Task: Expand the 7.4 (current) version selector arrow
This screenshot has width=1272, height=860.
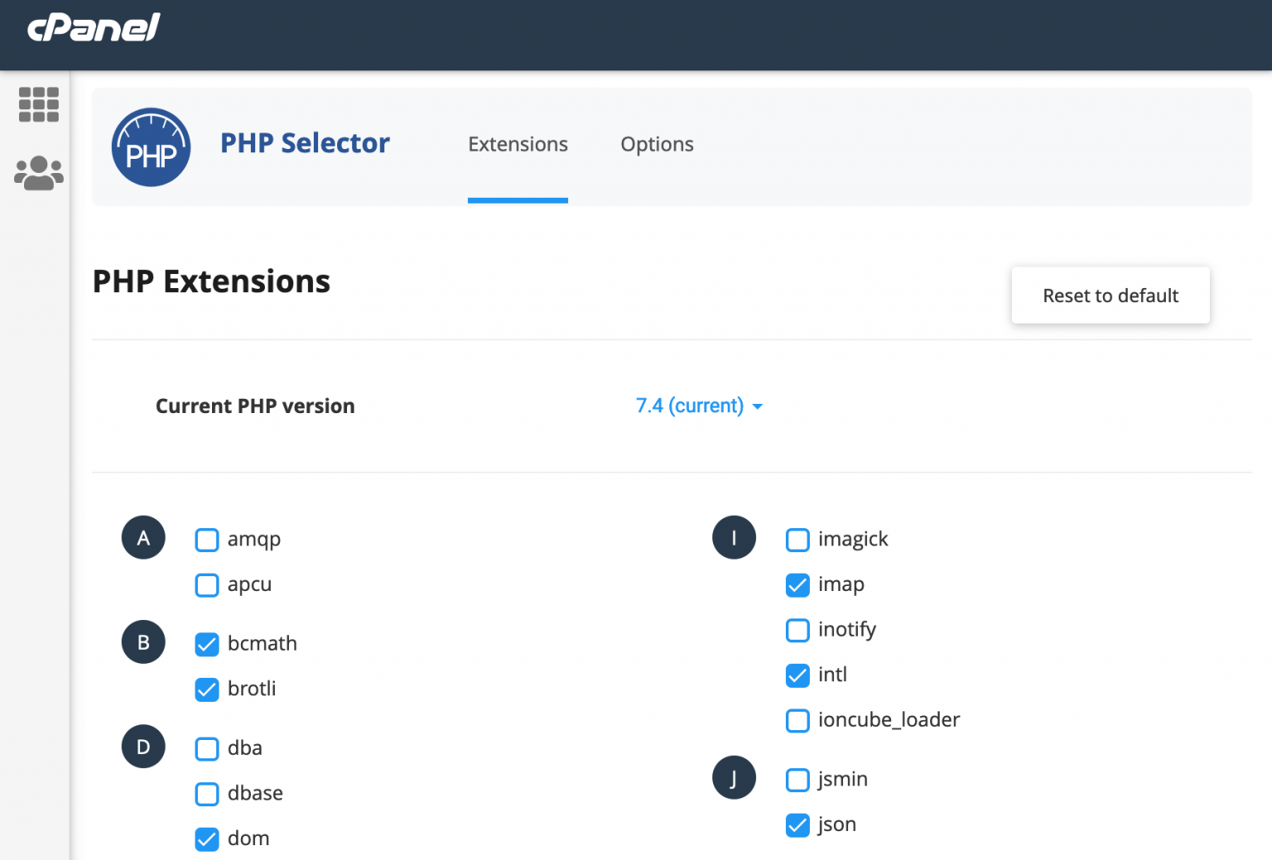Action: pos(758,406)
